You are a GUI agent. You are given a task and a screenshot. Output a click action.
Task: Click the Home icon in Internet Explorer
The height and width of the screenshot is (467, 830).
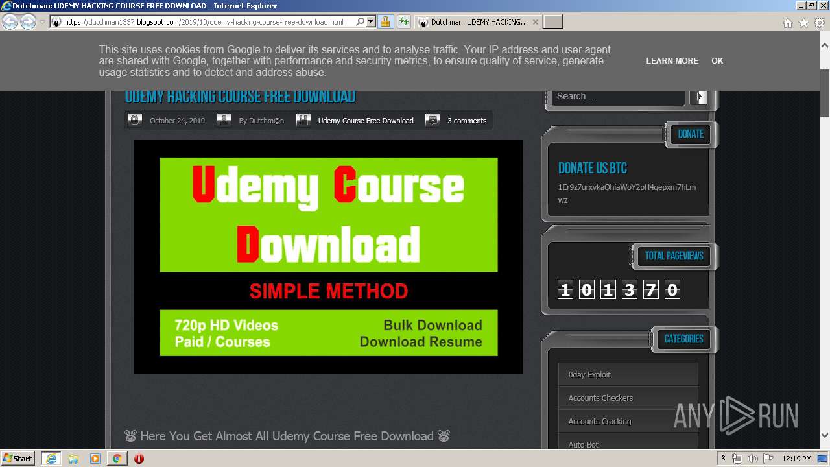[787, 23]
